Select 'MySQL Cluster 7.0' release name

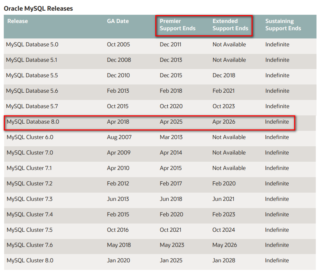30,153
